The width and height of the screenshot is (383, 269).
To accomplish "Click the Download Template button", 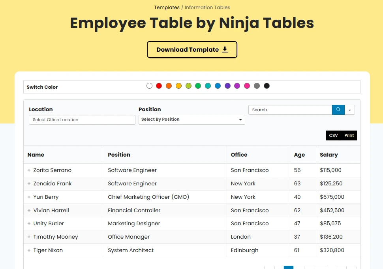I will click(192, 50).
